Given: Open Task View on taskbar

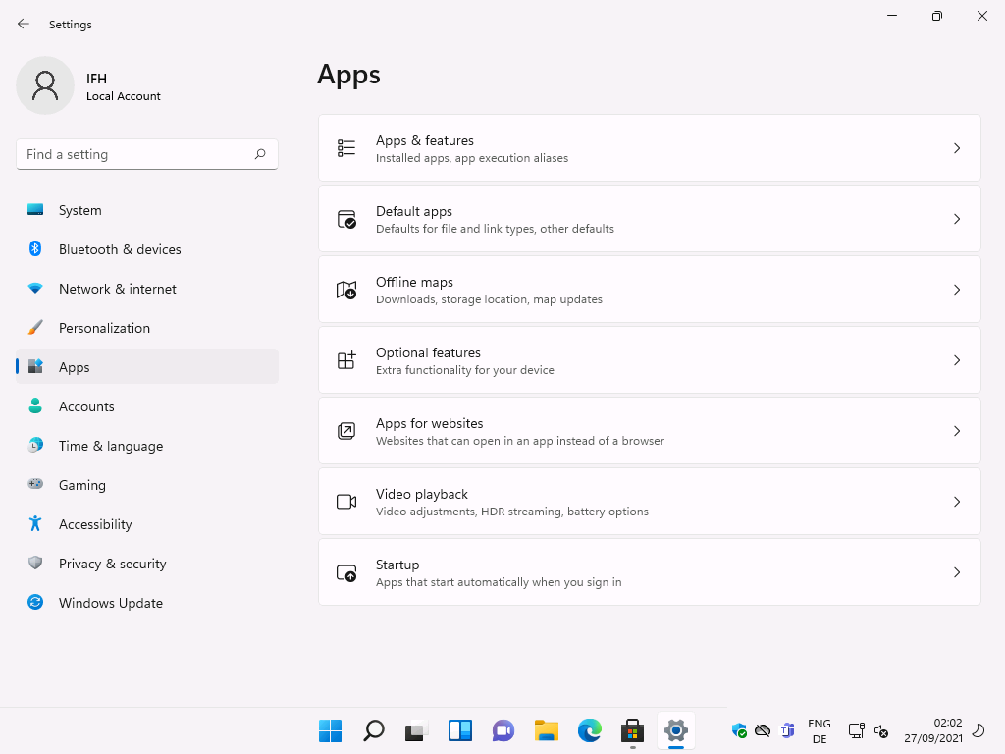Looking at the screenshot, I should tap(416, 730).
